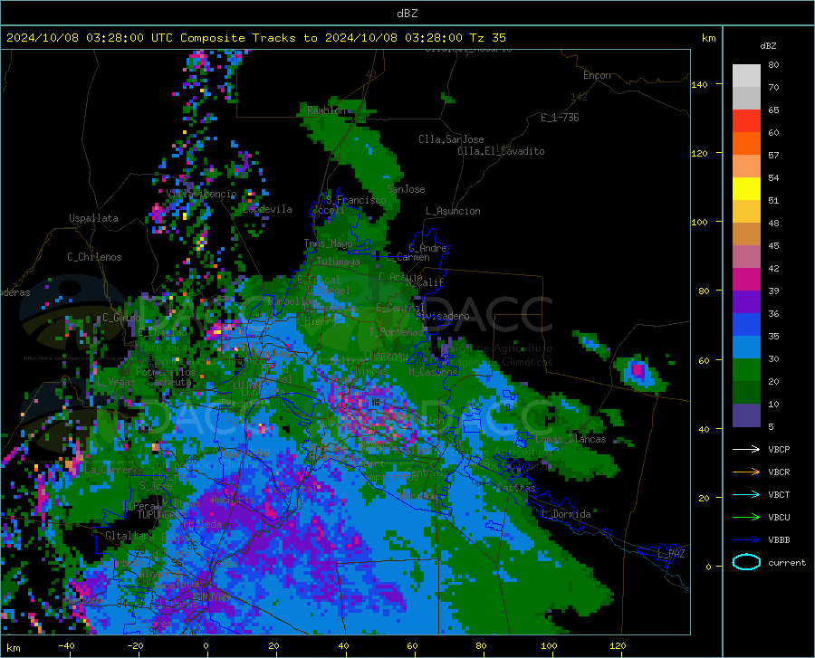This screenshot has width=815, height=658.
Task: Select the magenta 39-42 dBZ legend swatch
Action: pos(746,280)
